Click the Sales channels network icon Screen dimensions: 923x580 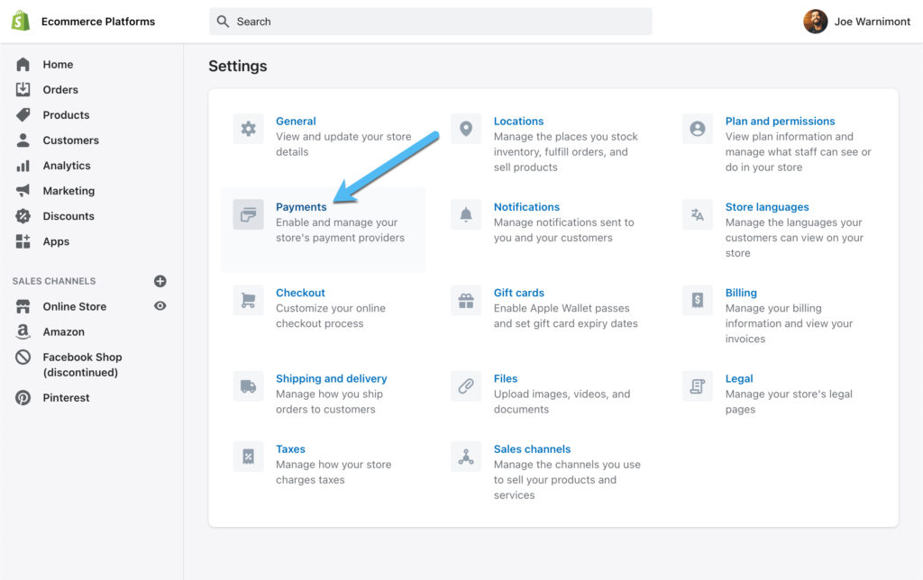pos(466,457)
